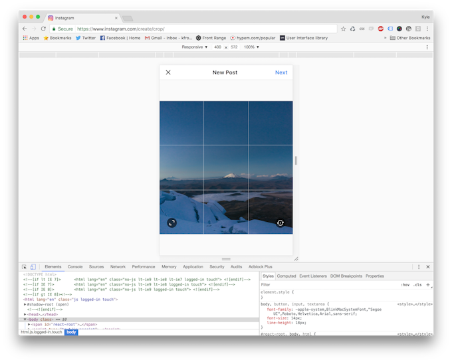The width and height of the screenshot is (452, 362).
Task: Toggle the .cls class editor
Action: click(417, 284)
